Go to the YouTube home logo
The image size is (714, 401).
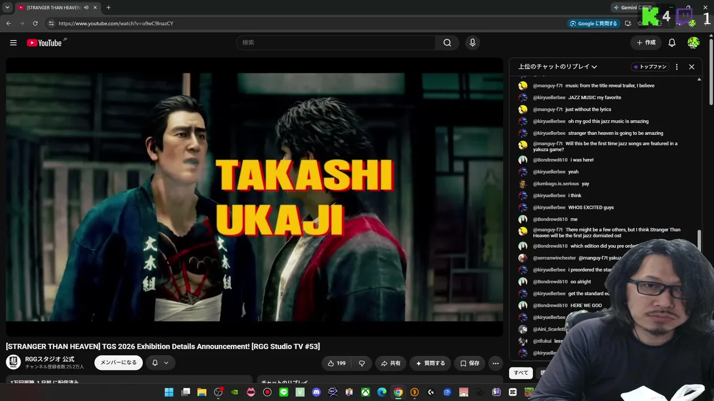(44, 43)
